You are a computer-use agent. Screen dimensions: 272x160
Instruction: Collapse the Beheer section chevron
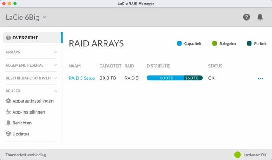click(x=55, y=91)
